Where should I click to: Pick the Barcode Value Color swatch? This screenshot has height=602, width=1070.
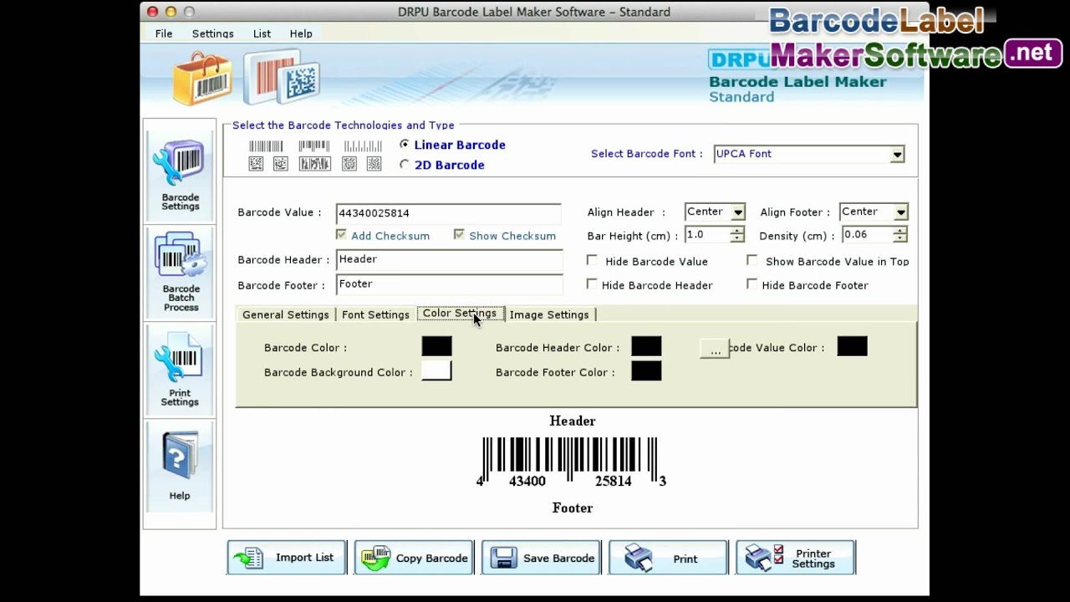(x=852, y=346)
